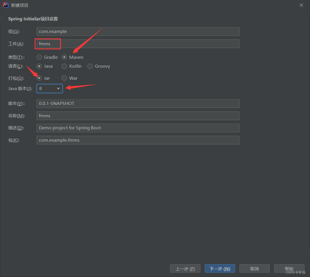Click the Description field with Demo project text
The width and height of the screenshot is (310, 277).
coord(138,128)
